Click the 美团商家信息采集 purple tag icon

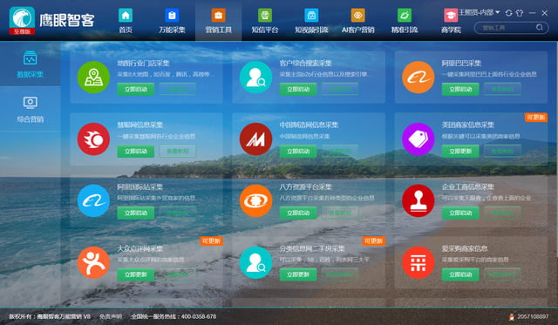418,139
